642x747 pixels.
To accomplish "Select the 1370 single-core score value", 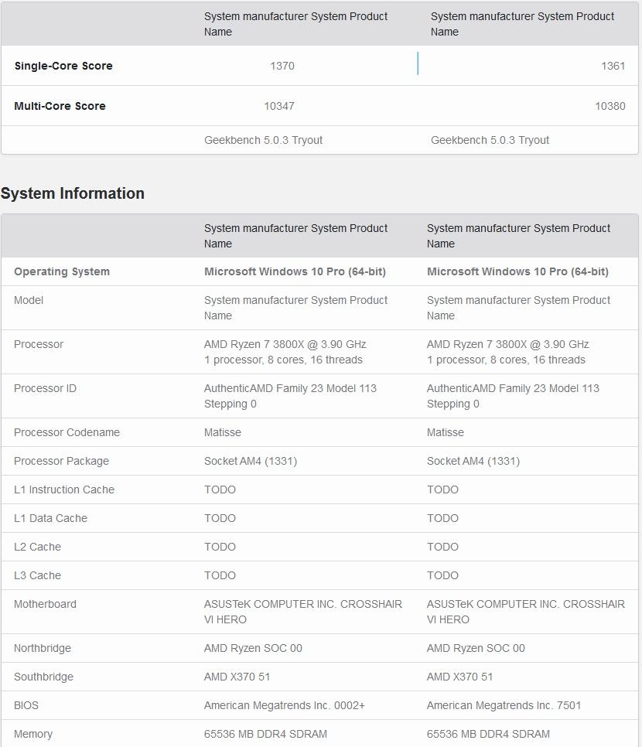I will tap(282, 66).
